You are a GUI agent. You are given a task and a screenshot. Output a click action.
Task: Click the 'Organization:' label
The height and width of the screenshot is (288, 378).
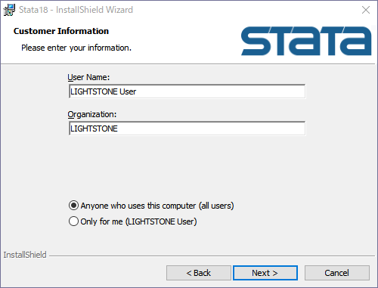(92, 114)
